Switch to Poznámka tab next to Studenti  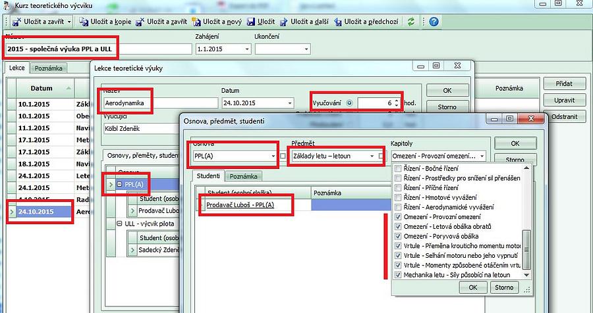(244, 176)
